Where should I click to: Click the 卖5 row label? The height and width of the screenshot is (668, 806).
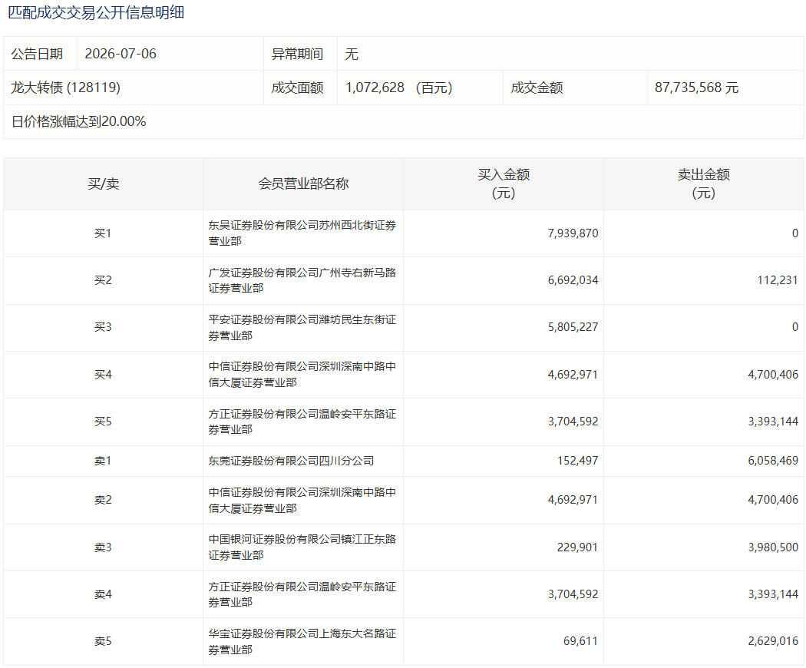(x=103, y=641)
